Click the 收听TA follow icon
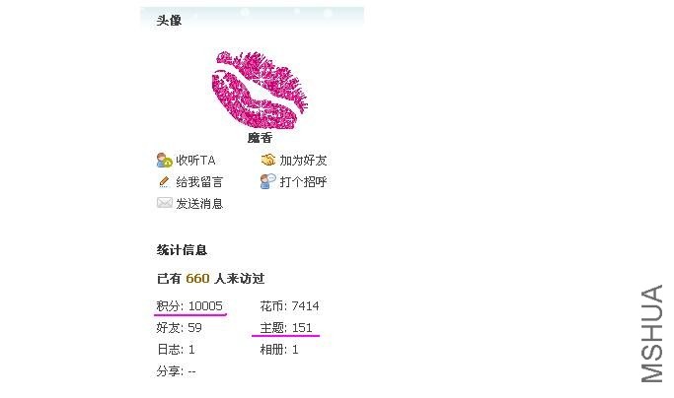674x398 pixels. tap(164, 161)
